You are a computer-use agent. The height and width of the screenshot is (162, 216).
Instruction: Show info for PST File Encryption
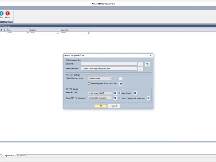(115, 98)
